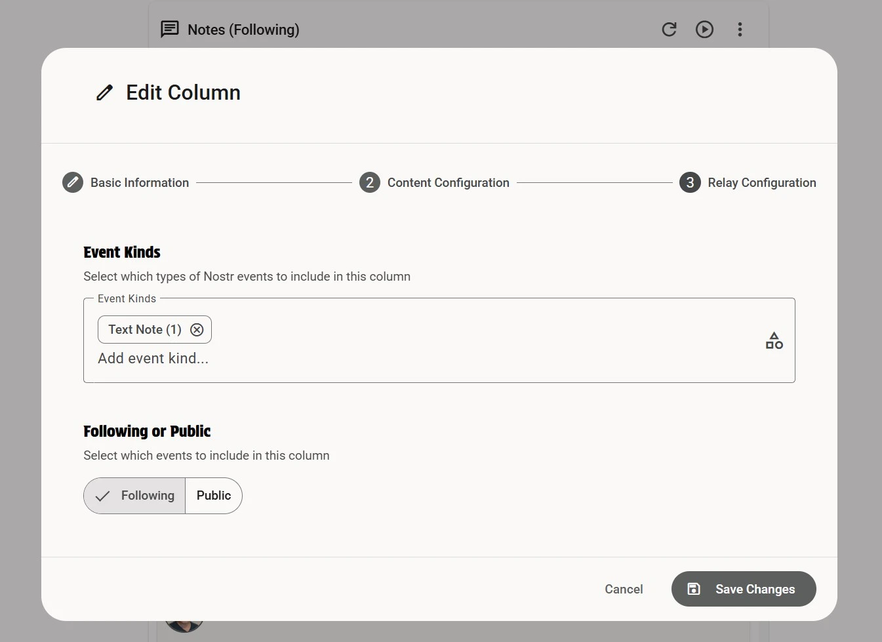Select step number 3 circle
The height and width of the screenshot is (642, 882).
pyautogui.click(x=690, y=182)
